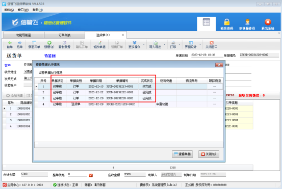Click the 新增(N) green plus icon
This screenshot has width=282, height=189.
tap(49, 43)
